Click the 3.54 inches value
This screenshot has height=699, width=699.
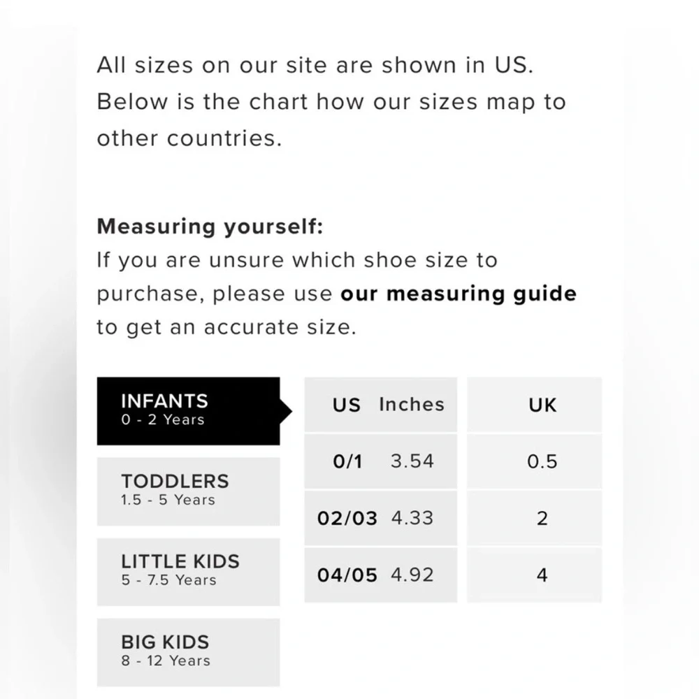point(412,461)
